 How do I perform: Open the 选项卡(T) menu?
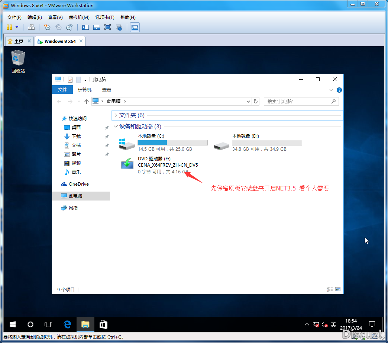point(105,17)
